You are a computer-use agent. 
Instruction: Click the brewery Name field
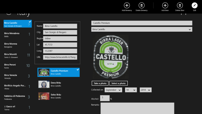[x=60, y=26]
